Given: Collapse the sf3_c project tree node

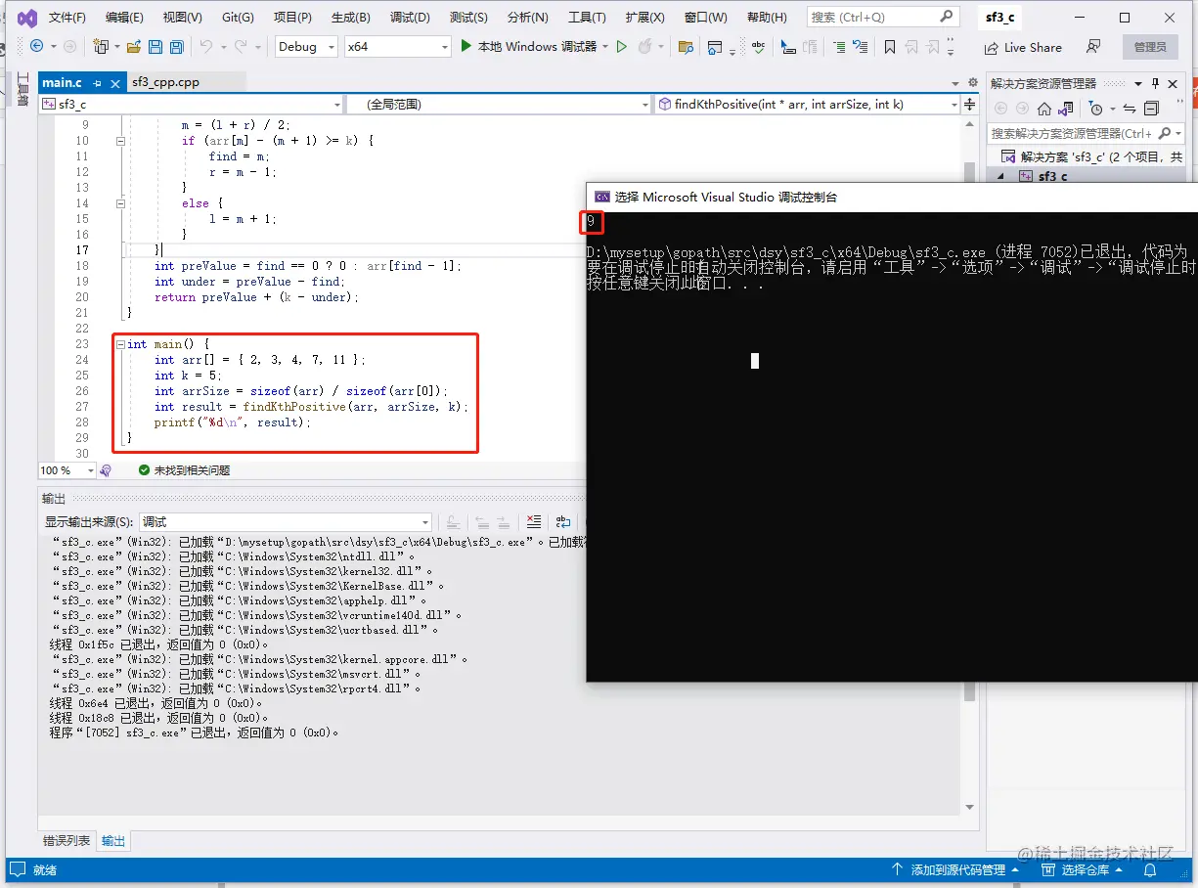Looking at the screenshot, I should [x=1000, y=176].
